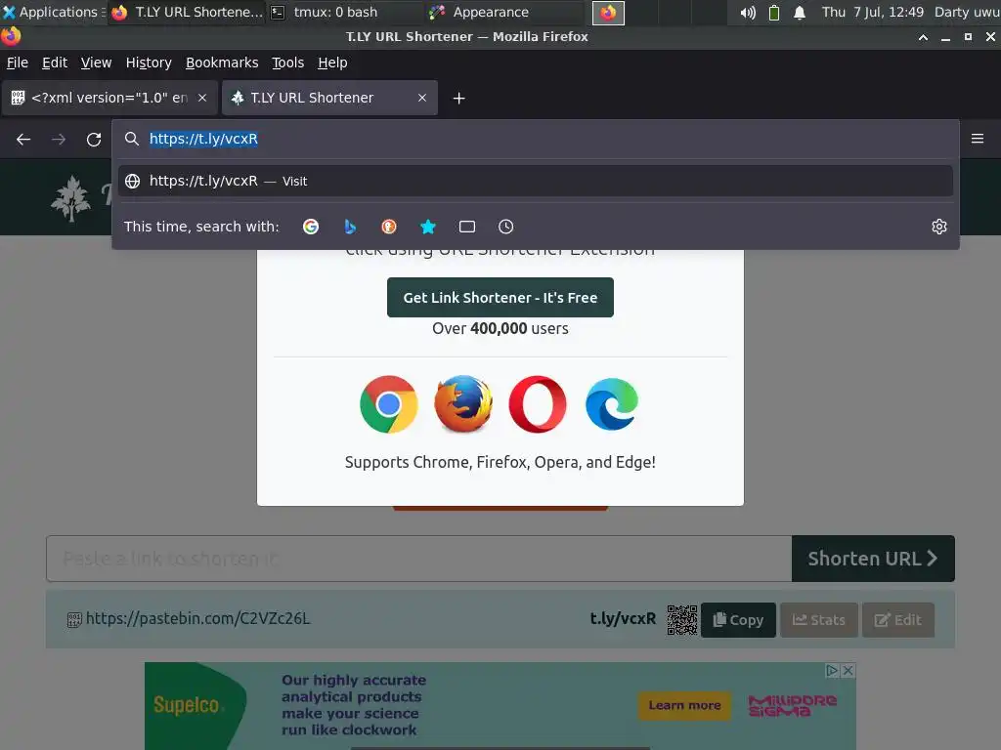Click the clock showing Thu 7 Jul, 12:49
Image resolution: width=1001 pixels, height=750 pixels.
coord(872,12)
